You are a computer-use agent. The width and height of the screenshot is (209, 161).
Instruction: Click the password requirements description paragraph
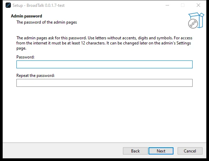point(104,43)
